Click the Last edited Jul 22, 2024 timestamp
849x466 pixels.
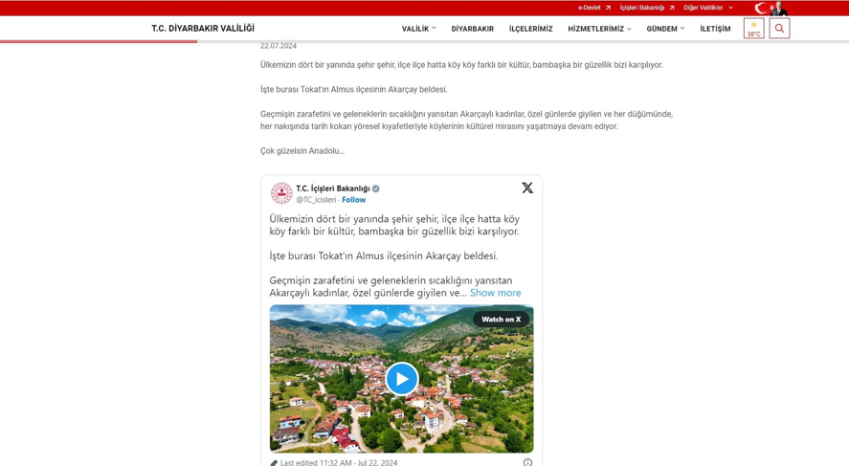[339, 463]
